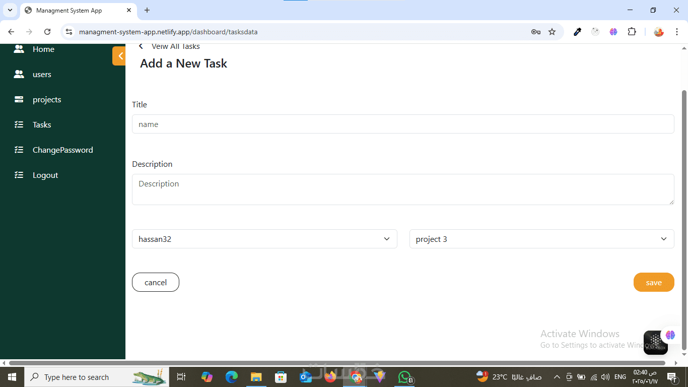Go back in browser history
Viewport: 688px width, 387px height.
[12, 32]
